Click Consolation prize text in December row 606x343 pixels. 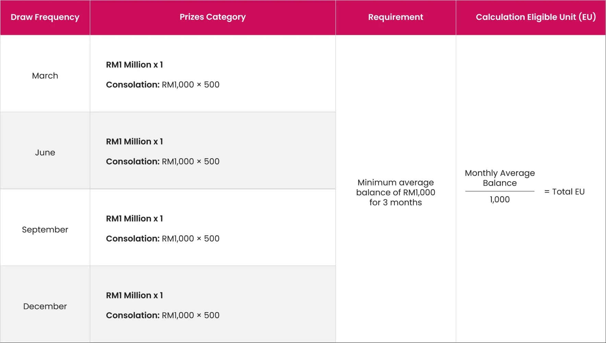163,315
